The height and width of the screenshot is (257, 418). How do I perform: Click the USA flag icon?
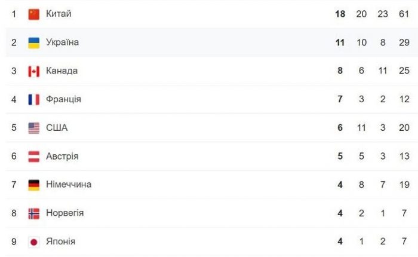(34, 128)
